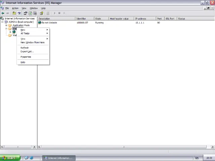Click the tree pane left scroll arrow
This screenshot has height=161, width=215.
pos(2,147)
